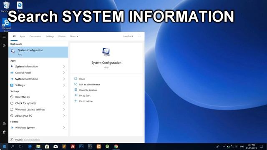Open Microsoft Store from the taskbar
The width and height of the screenshot is (267, 150).
click(47, 146)
